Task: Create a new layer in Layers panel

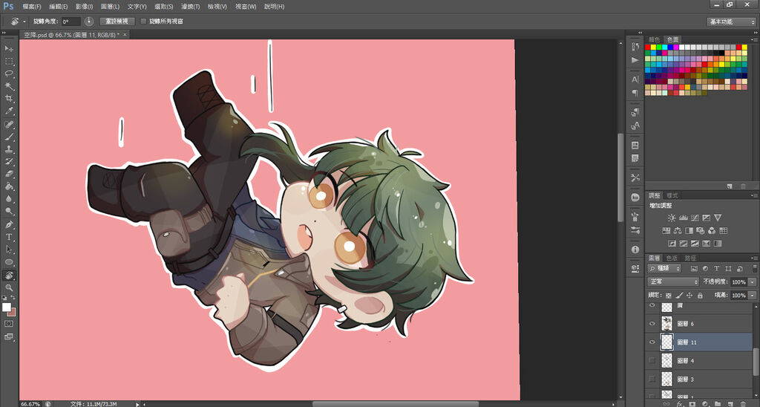Action: (x=730, y=403)
